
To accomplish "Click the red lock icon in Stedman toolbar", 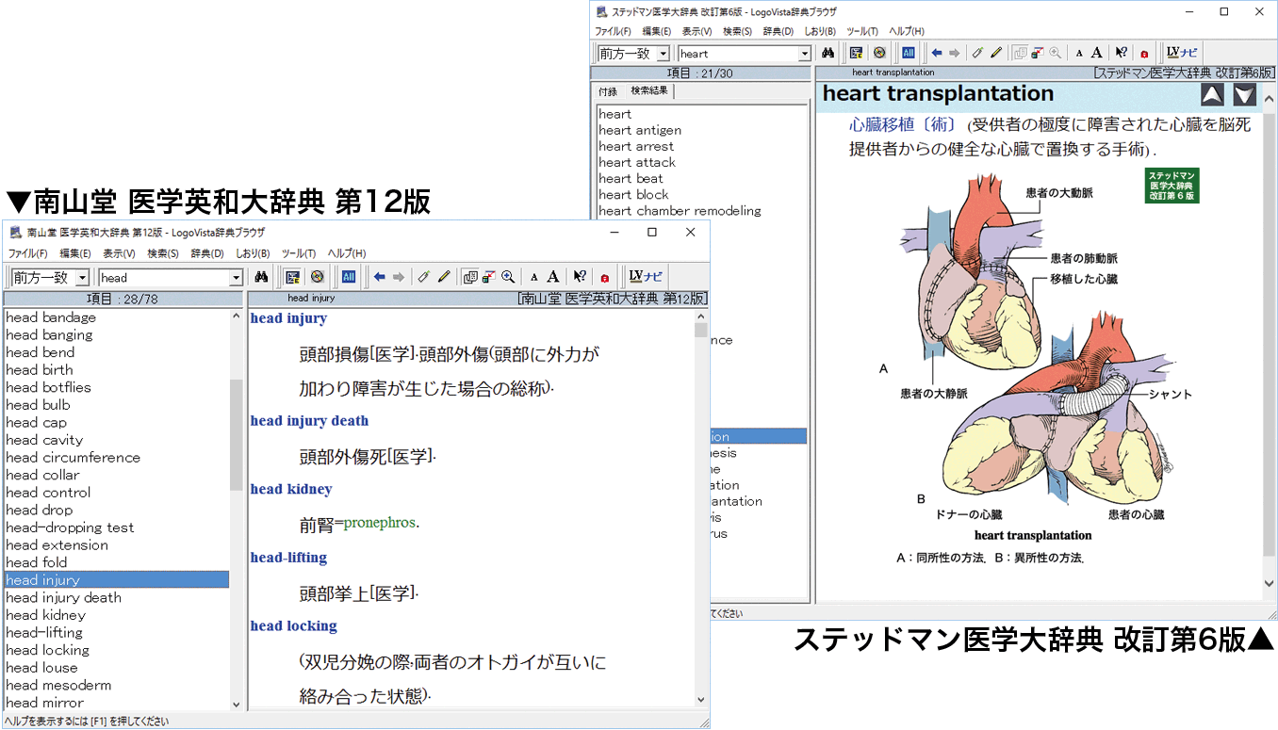I will coord(1144,54).
